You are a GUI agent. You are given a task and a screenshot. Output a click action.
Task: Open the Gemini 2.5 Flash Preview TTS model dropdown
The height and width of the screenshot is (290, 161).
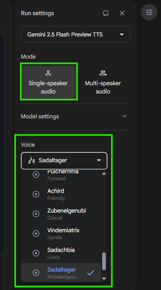pos(76,34)
